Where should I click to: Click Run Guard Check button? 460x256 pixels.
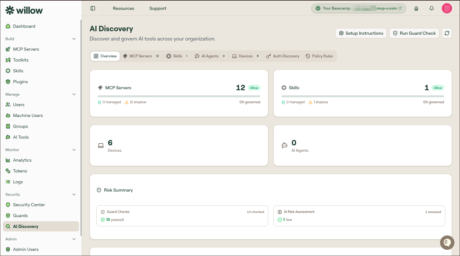pyautogui.click(x=414, y=33)
